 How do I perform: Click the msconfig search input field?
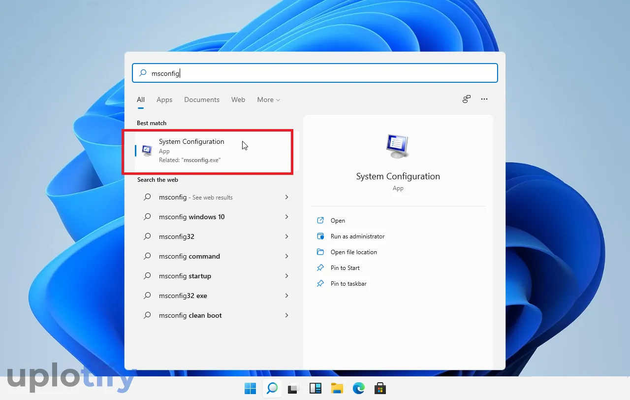tap(315, 73)
